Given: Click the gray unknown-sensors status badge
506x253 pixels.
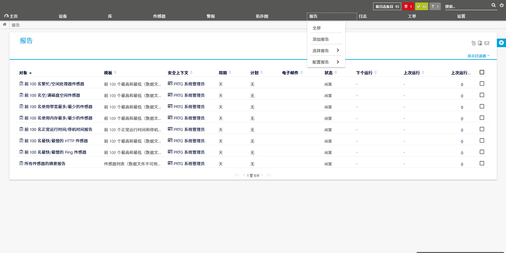Looking at the screenshot, I should (x=435, y=6).
